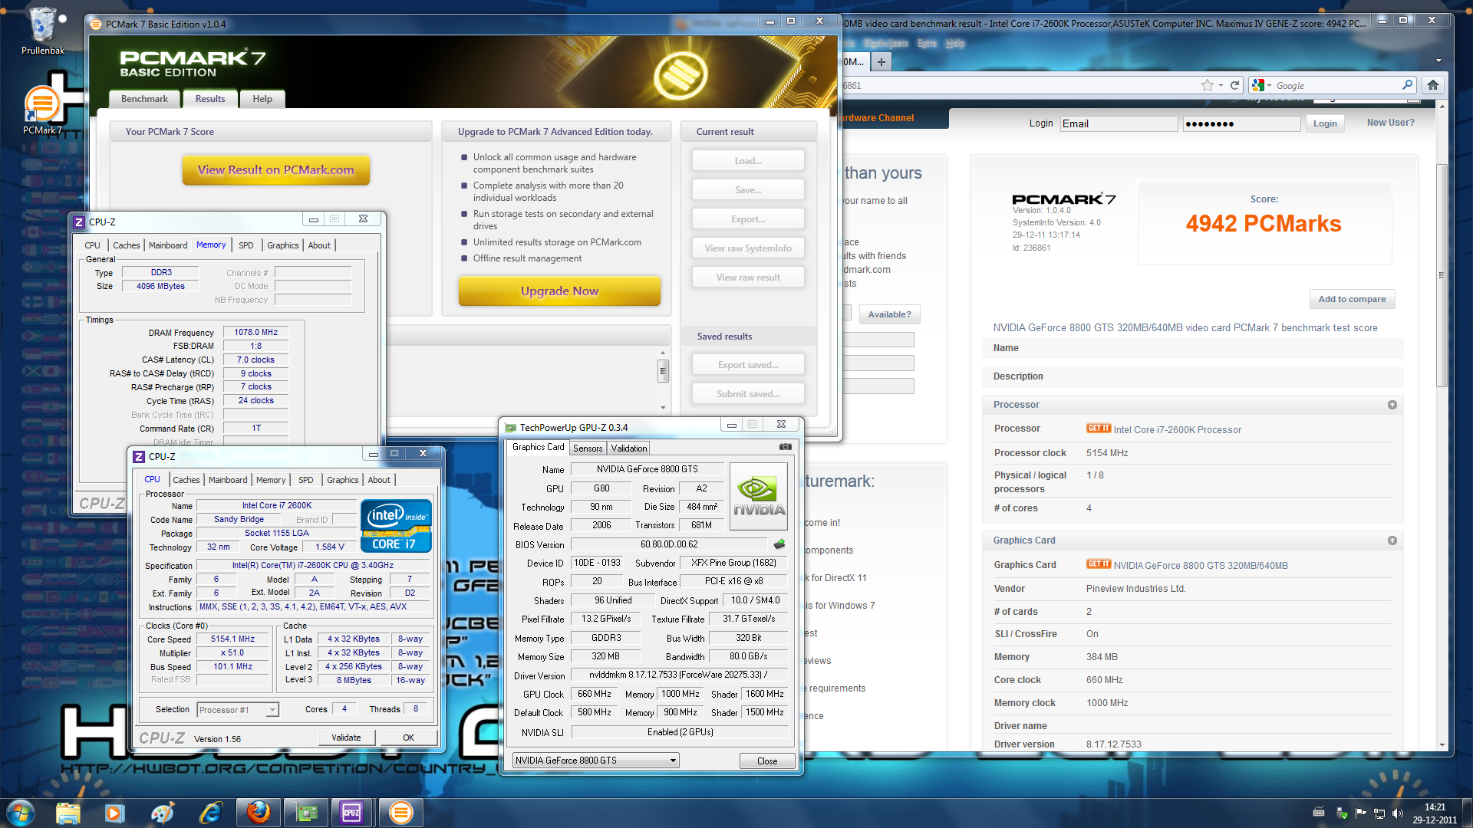Launch Windows Media Player from the taskbar
The width and height of the screenshot is (1473, 828).
[114, 813]
